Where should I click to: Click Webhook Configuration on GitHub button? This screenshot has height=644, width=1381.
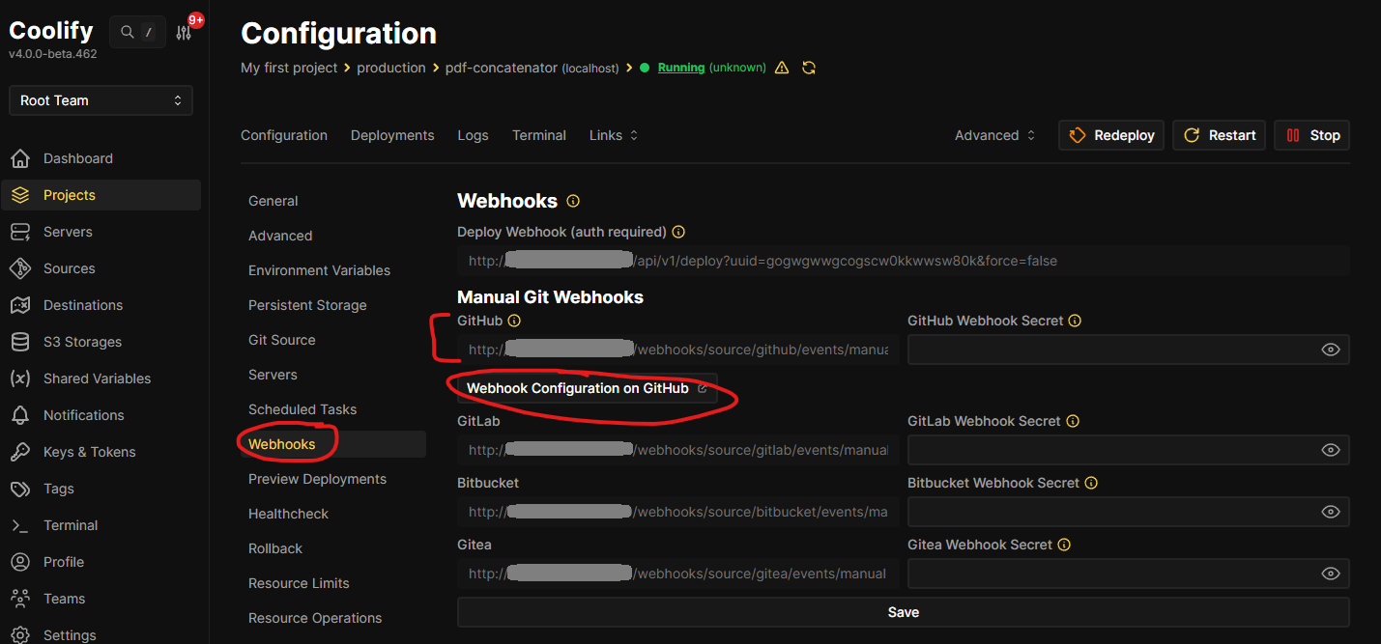pyautogui.click(x=588, y=388)
